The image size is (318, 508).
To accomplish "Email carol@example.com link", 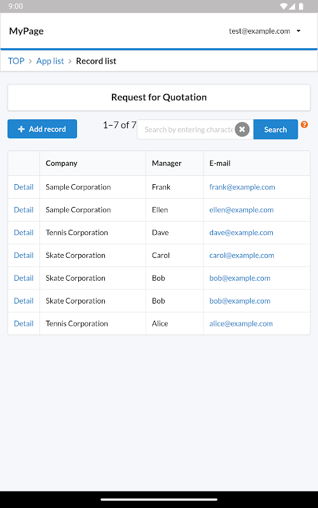I will (x=242, y=255).
